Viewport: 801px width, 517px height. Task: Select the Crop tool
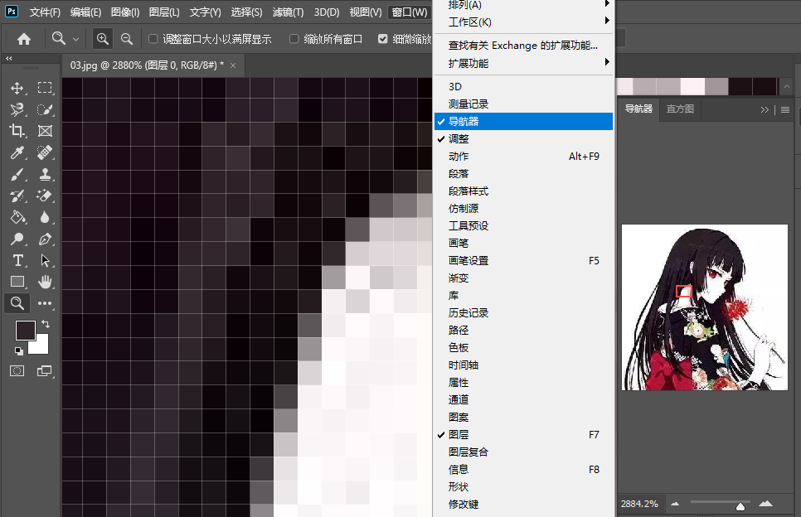tap(17, 131)
